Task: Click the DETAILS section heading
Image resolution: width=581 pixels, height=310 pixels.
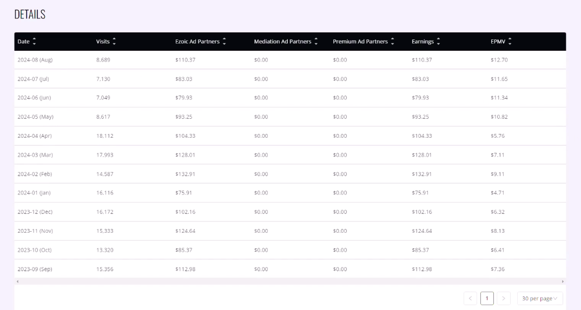Action: click(x=30, y=15)
